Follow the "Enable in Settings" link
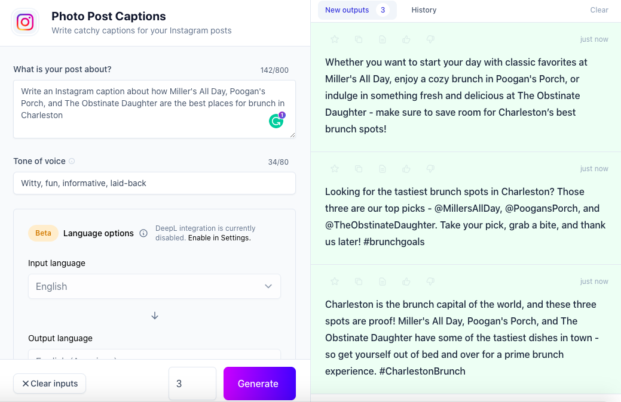Viewport: 621px width, 402px height. point(219,238)
